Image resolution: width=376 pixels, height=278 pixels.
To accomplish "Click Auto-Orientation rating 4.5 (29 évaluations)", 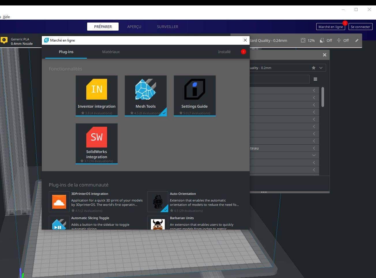I will [186, 211].
